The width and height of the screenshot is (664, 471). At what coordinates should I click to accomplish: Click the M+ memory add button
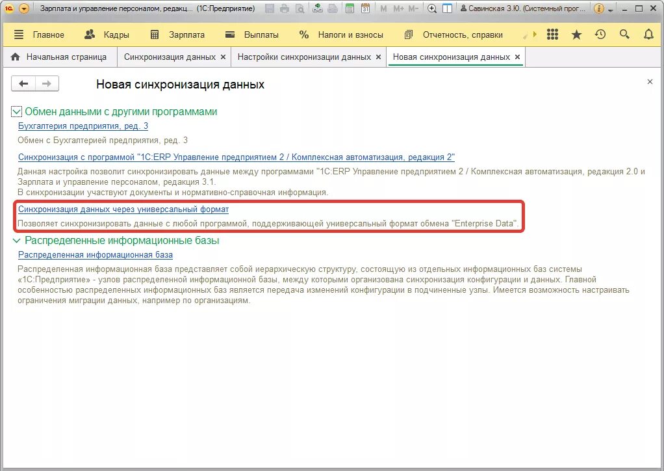(398, 8)
